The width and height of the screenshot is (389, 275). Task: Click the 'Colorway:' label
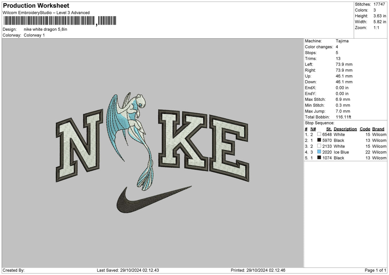(12, 35)
